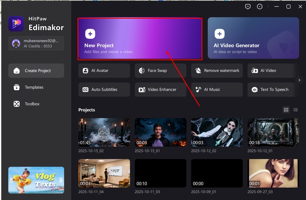Launch the AI Video Generator
Viewport: 306px width, 200px height.
click(x=253, y=39)
